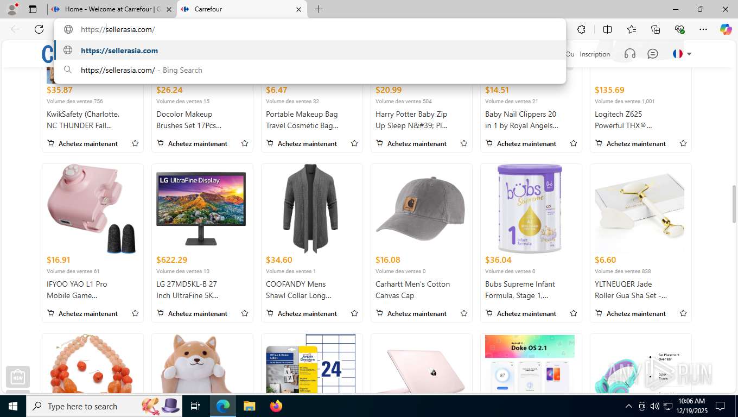This screenshot has width=738, height=417.
Task: Open the Inscription sign-up link
Action: [x=595, y=54]
